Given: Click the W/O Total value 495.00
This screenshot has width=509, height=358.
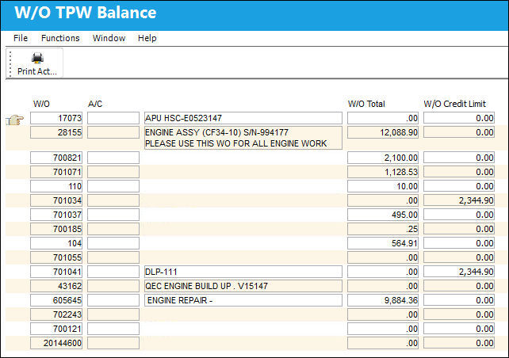Looking at the screenshot, I should coord(383,215).
